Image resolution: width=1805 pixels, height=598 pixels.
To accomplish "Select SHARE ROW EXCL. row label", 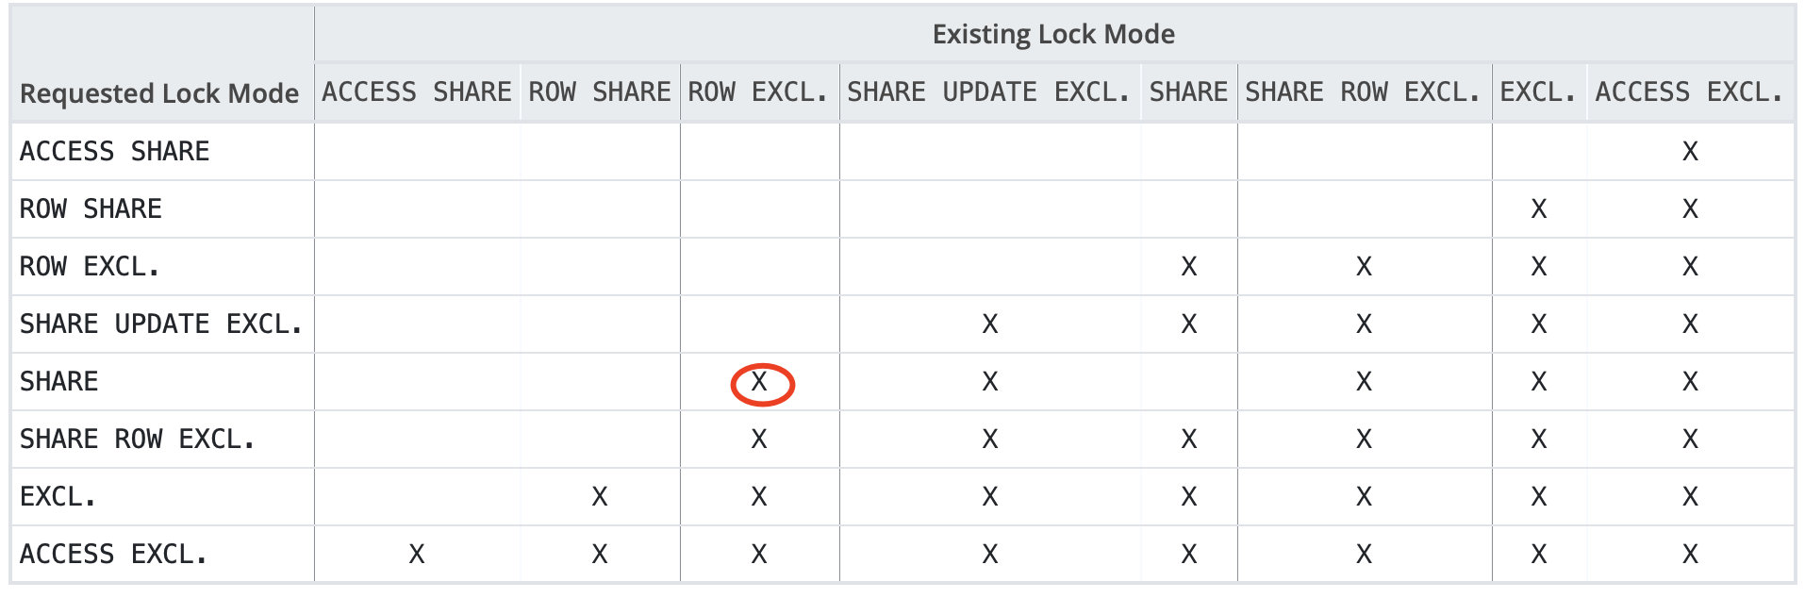I will (x=138, y=440).
